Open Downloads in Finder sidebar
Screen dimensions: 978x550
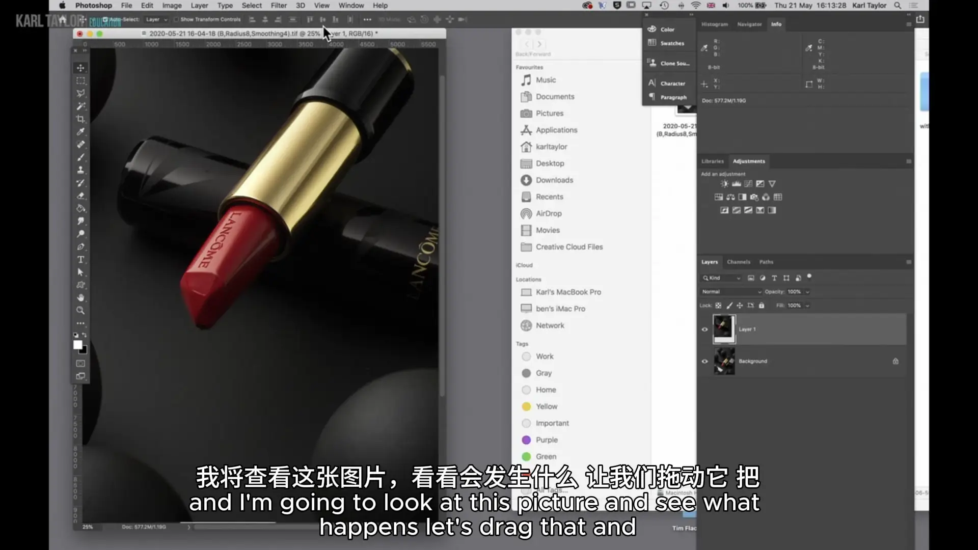click(554, 180)
